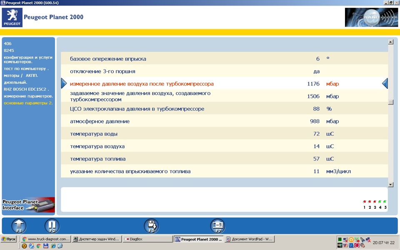Click status indicator light number 3
The image size is (400, 250).
(375, 202)
